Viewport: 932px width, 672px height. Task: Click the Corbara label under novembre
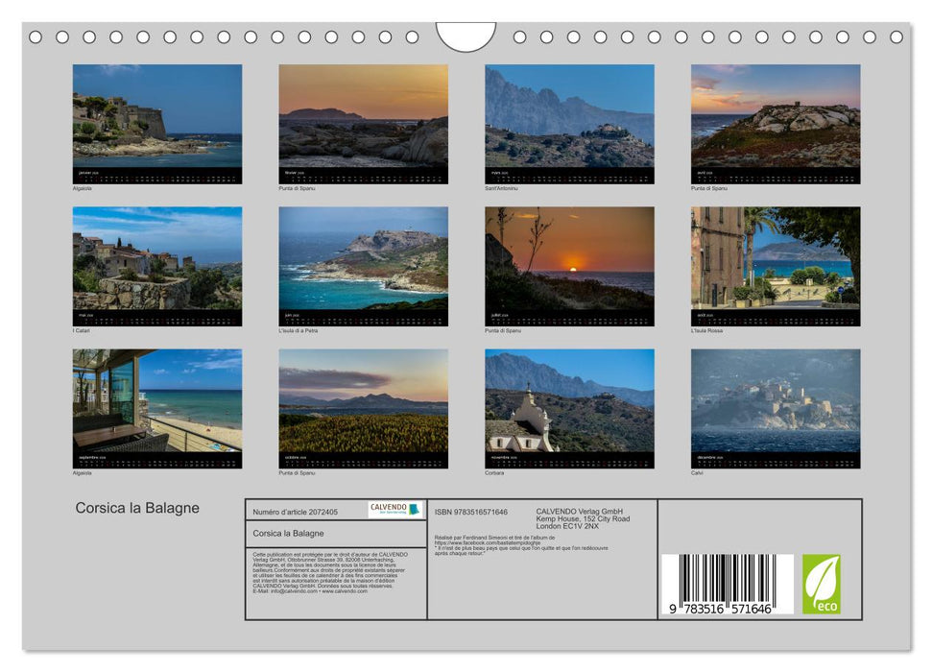pos(494,473)
